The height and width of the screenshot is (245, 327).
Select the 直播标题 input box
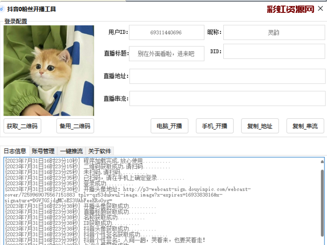[166, 54]
